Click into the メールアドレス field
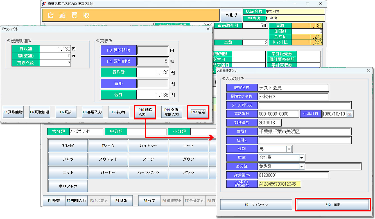Viewport: 375px width, 219px height. [x=305, y=105]
